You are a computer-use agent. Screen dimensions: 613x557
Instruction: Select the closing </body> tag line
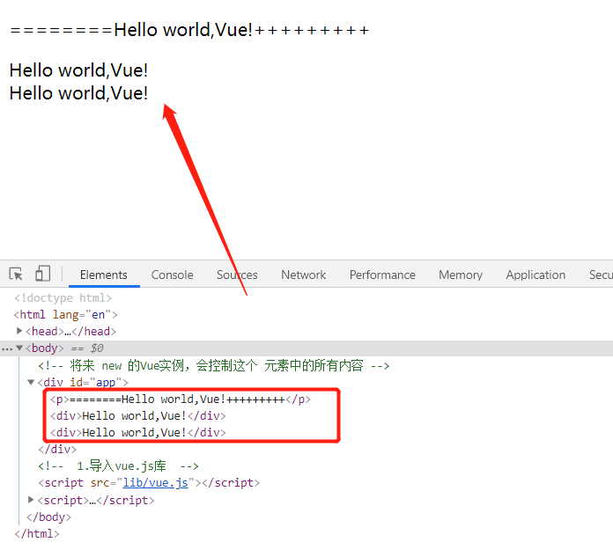pyautogui.click(x=48, y=517)
